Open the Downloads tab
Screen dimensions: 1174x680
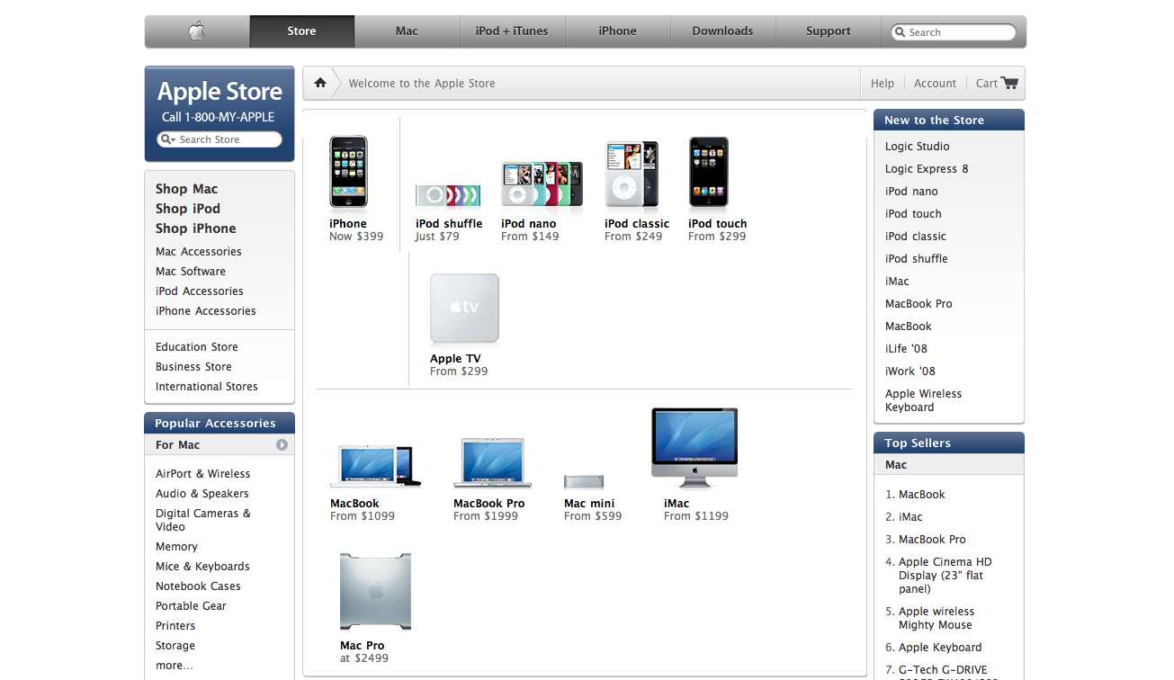(x=722, y=31)
